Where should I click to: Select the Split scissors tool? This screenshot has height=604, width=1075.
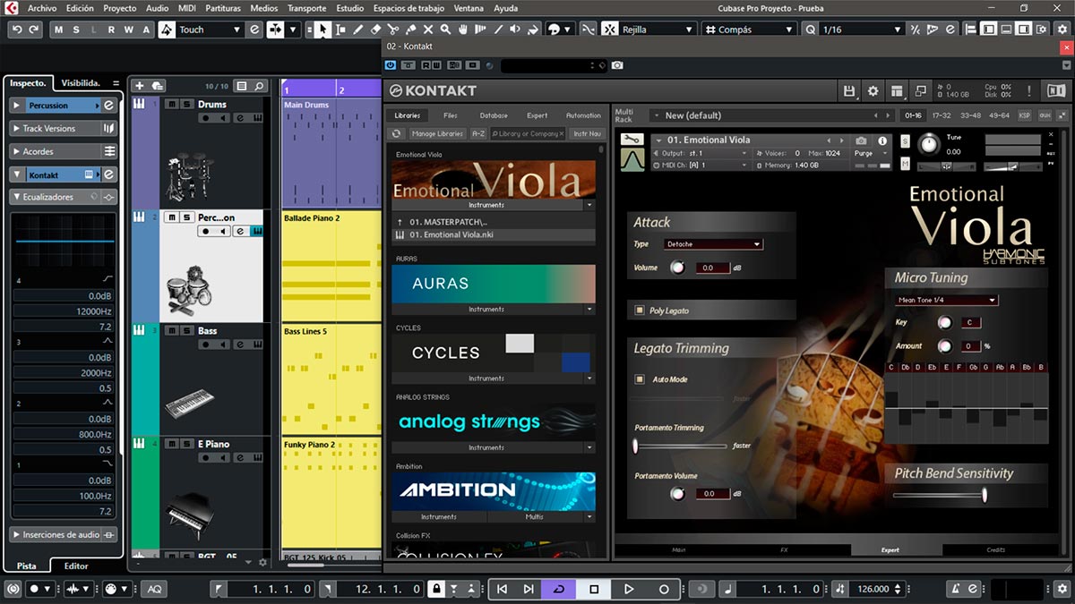(x=393, y=30)
